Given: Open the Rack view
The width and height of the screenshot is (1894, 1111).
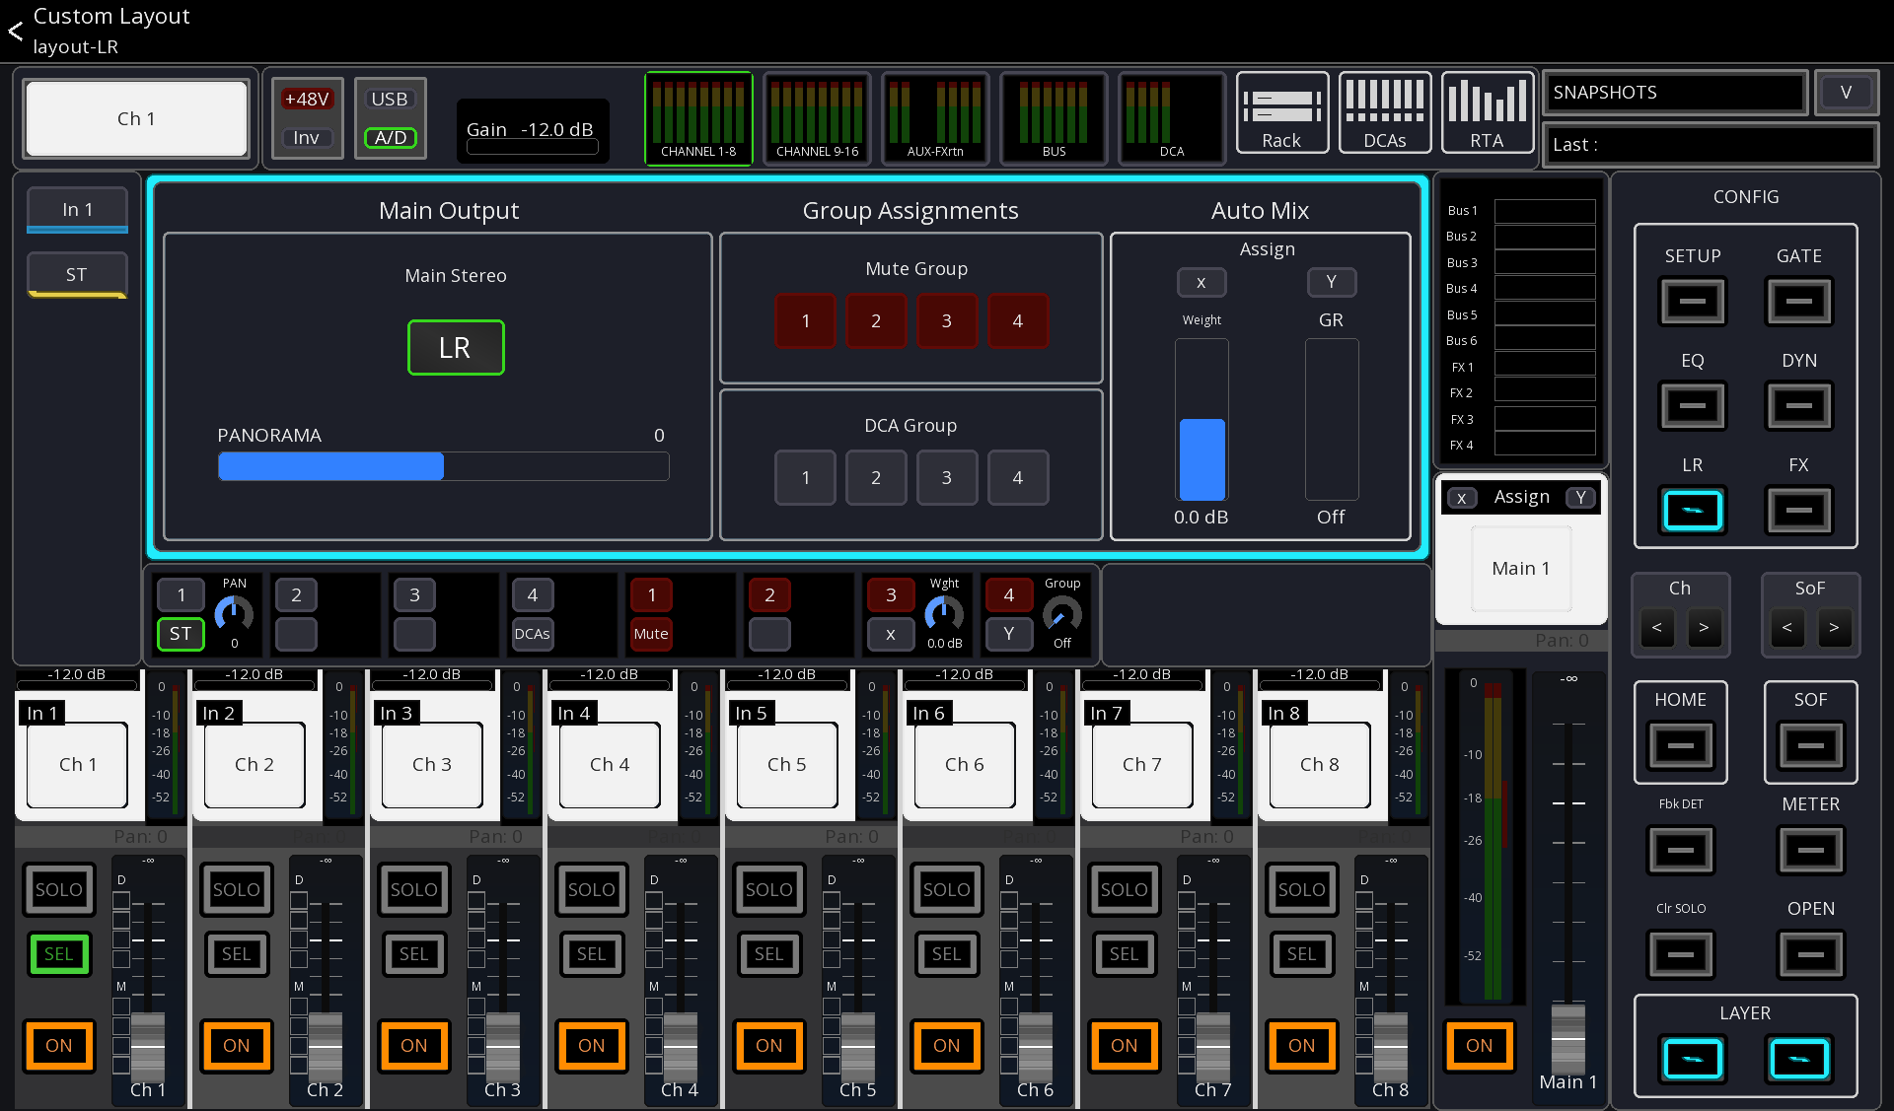Looking at the screenshot, I should click(x=1281, y=112).
